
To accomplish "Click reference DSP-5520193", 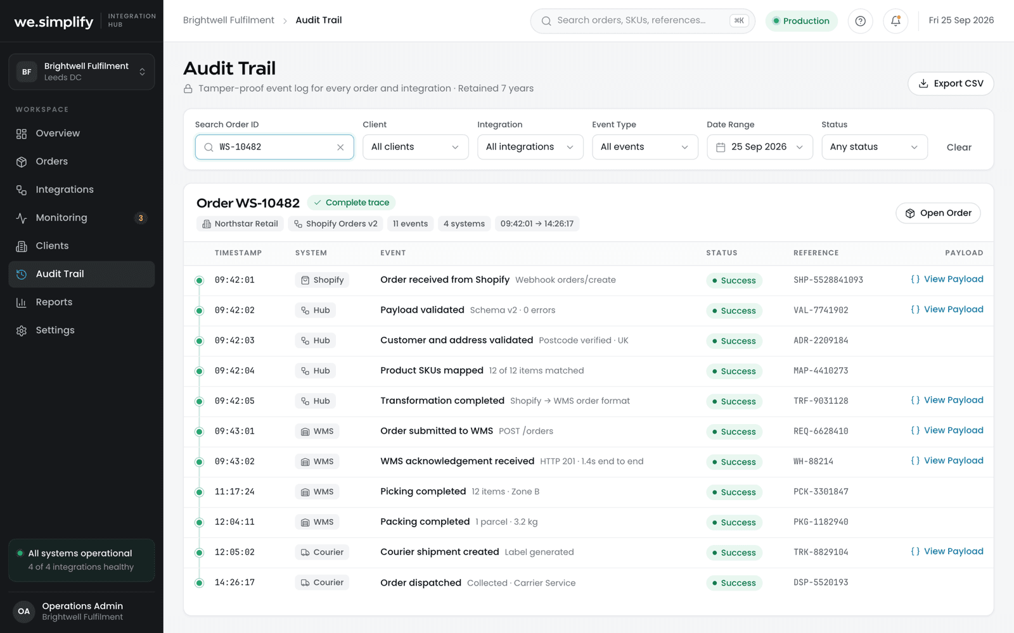I will click(821, 582).
